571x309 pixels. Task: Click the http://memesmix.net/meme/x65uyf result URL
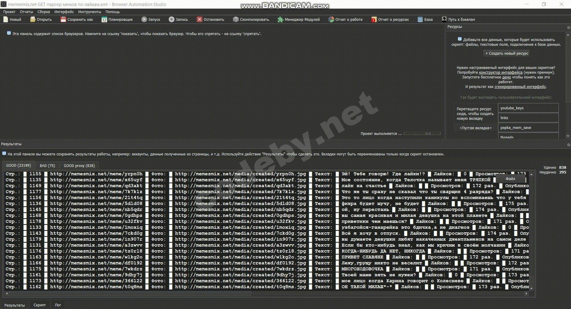tap(96, 180)
